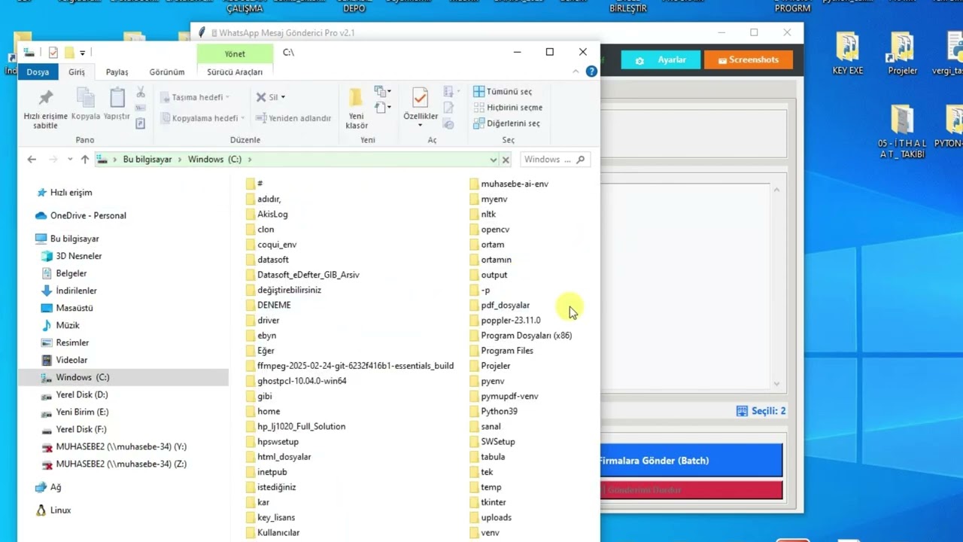Select the muhasebe-ai-env folder
This screenshot has width=963, height=542.
coord(509,184)
